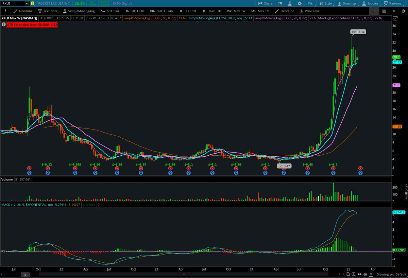This screenshot has height=278, width=408.
Task: Click the crosshair cursor icon
Action: pos(365,274)
